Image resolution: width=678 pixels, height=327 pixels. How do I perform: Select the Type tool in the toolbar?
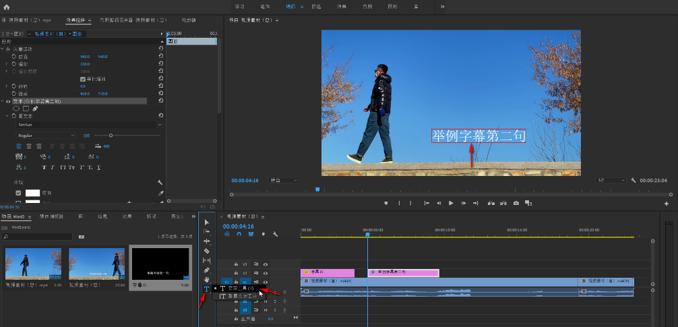pyautogui.click(x=206, y=289)
